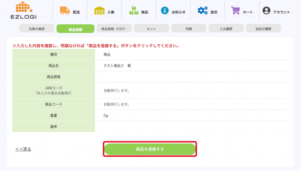The image size is (301, 171).
Task: Open the 入出履歴 tab
Action: tap(226, 29)
